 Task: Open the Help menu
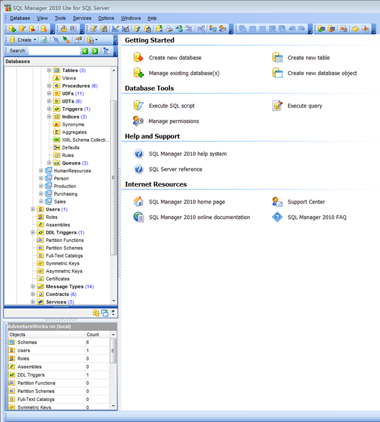pos(152,18)
